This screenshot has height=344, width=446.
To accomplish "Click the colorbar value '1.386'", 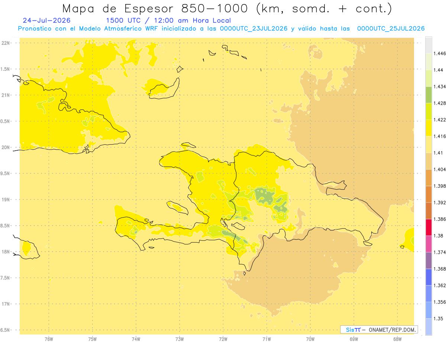I will tap(440, 219).
